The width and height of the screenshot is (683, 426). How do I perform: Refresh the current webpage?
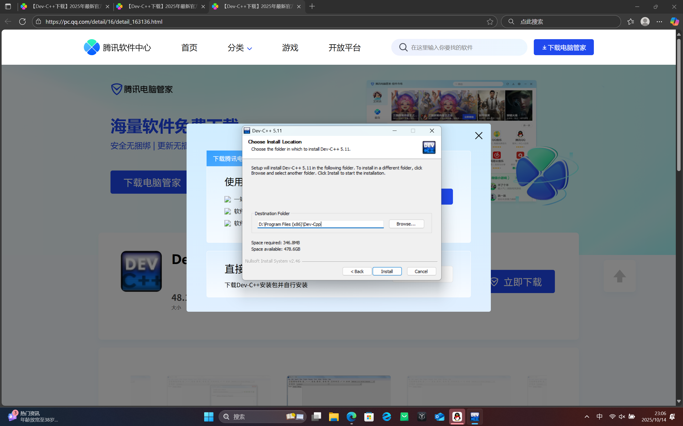(x=22, y=21)
